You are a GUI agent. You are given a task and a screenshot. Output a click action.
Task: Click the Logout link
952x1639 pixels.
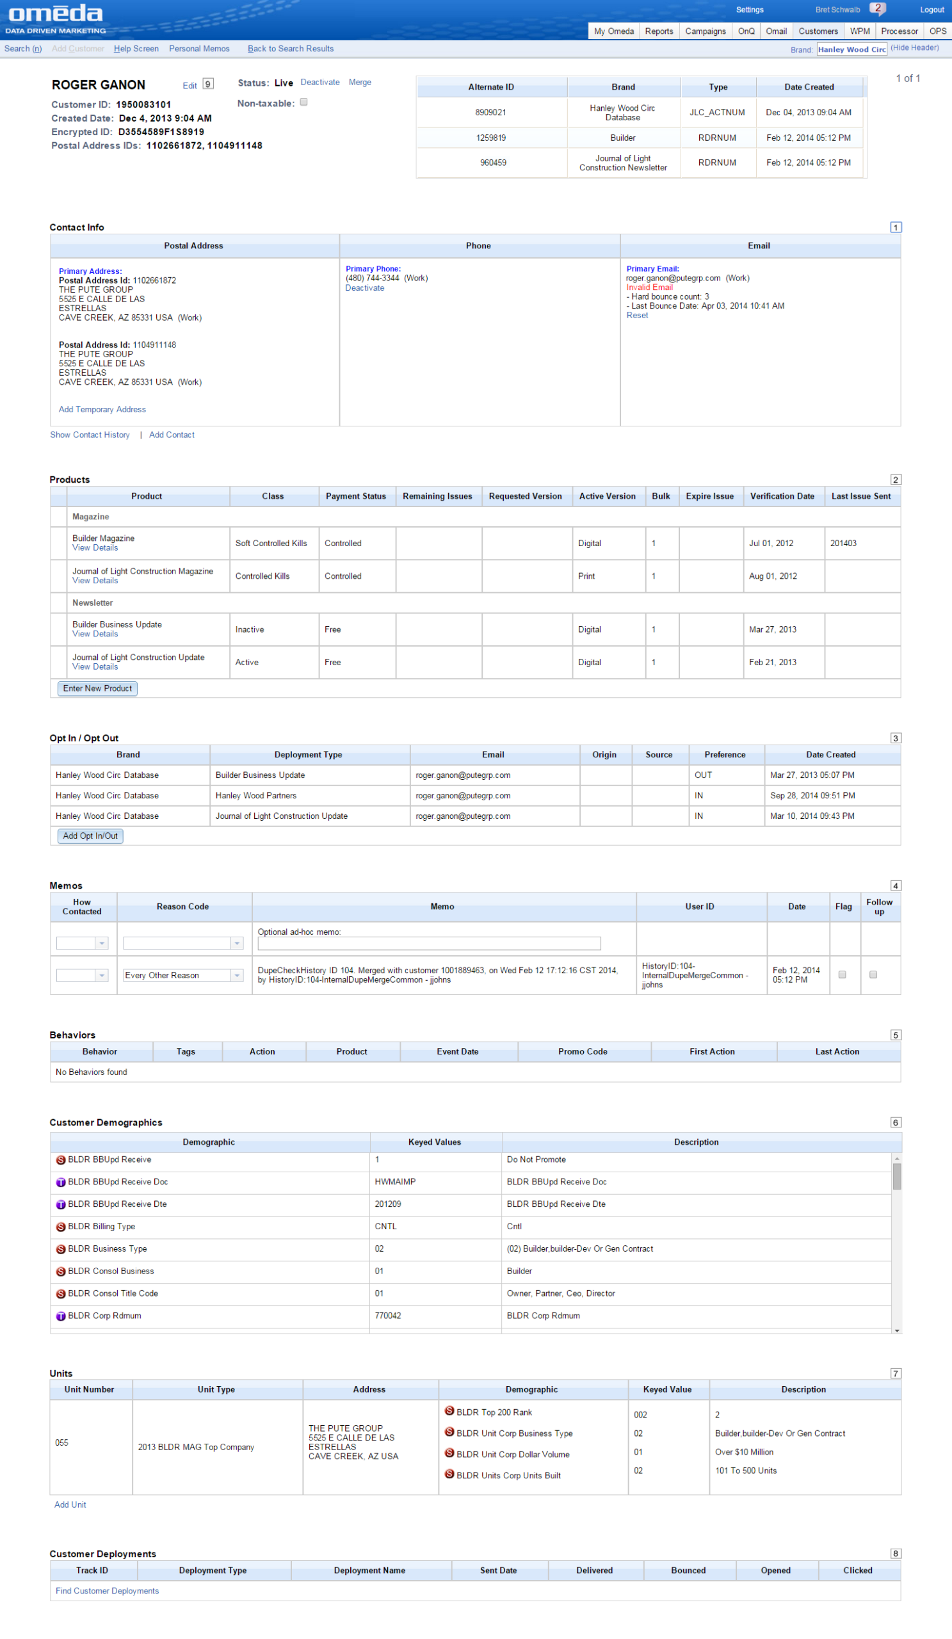pos(932,10)
